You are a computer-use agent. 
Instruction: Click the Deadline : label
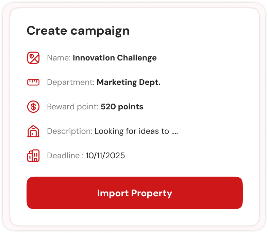tap(65, 156)
